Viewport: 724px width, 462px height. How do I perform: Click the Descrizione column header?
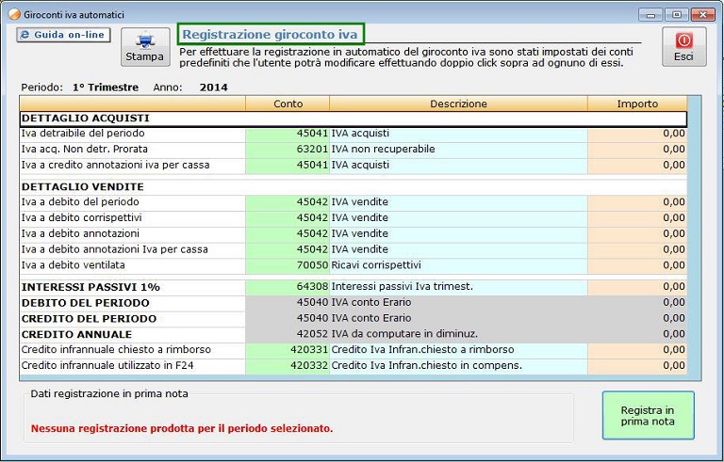click(458, 104)
